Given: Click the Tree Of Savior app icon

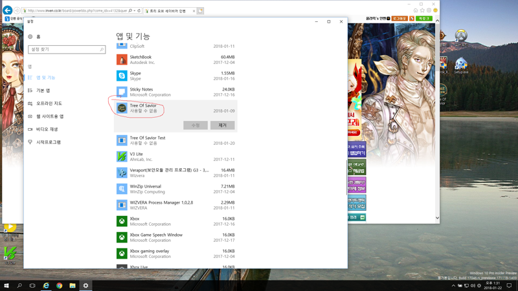Looking at the screenshot, I should pos(122,108).
